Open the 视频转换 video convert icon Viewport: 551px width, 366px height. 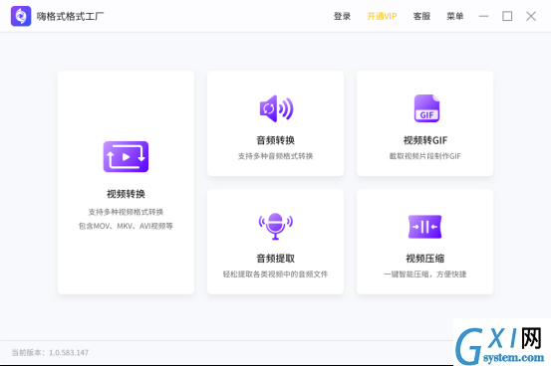click(126, 156)
